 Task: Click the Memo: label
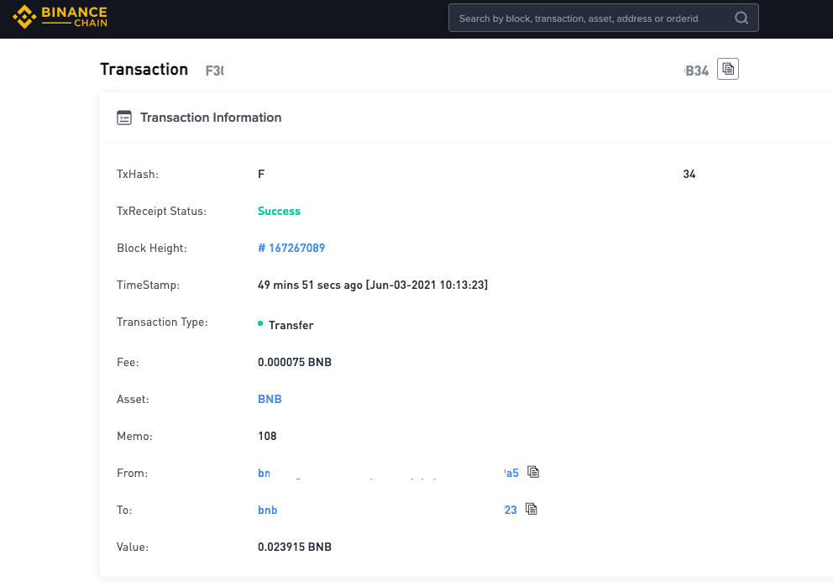[134, 436]
